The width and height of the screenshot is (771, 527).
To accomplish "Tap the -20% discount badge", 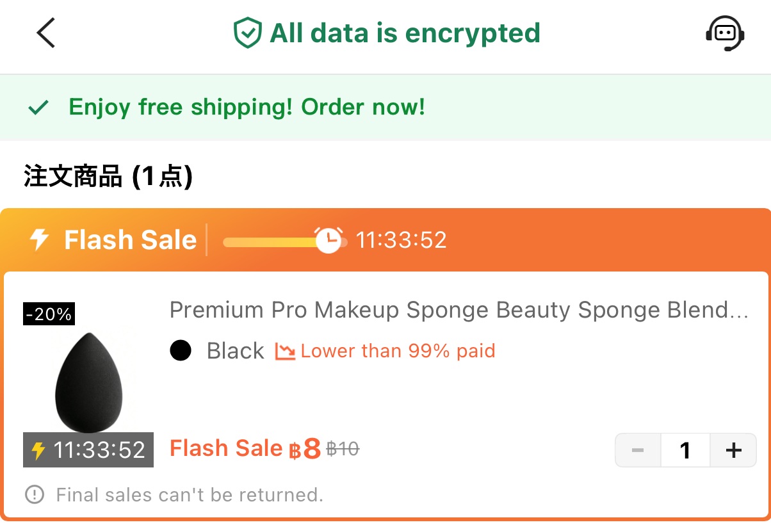I will [x=49, y=314].
